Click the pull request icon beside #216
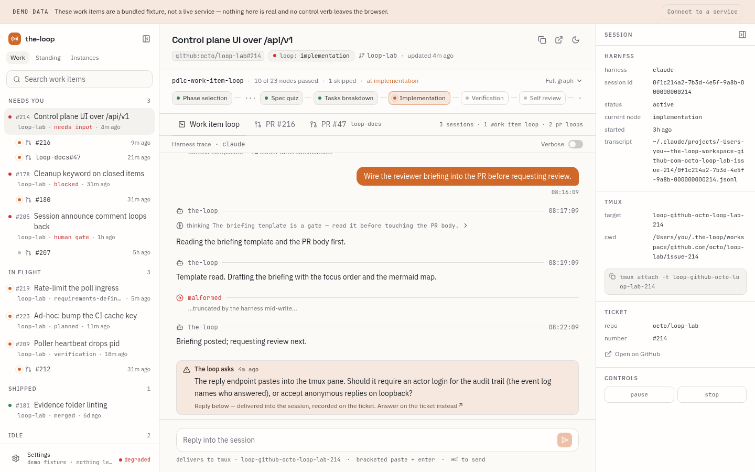The height and width of the screenshot is (472, 755). (x=28, y=143)
